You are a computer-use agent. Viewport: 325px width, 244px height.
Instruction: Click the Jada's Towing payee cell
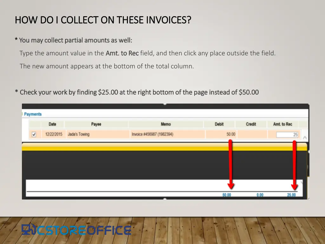pos(98,134)
